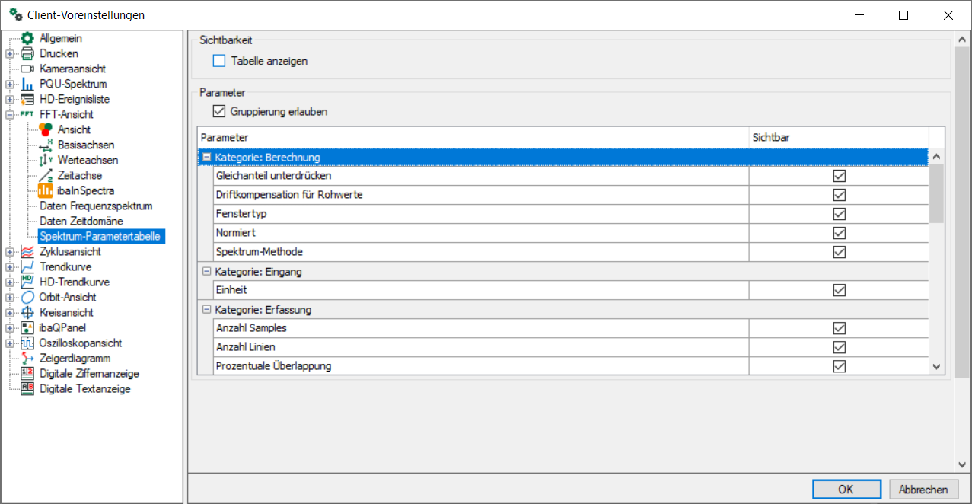Click the Orbit-Ansicht circle icon
This screenshot has width=972, height=504.
tap(27, 297)
